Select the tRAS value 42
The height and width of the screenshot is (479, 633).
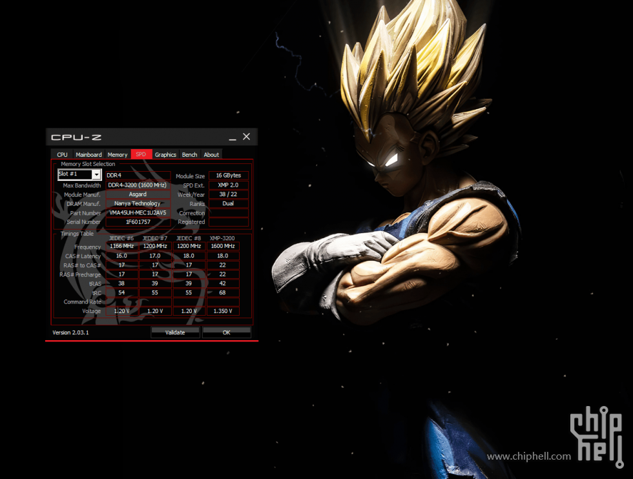click(x=223, y=283)
